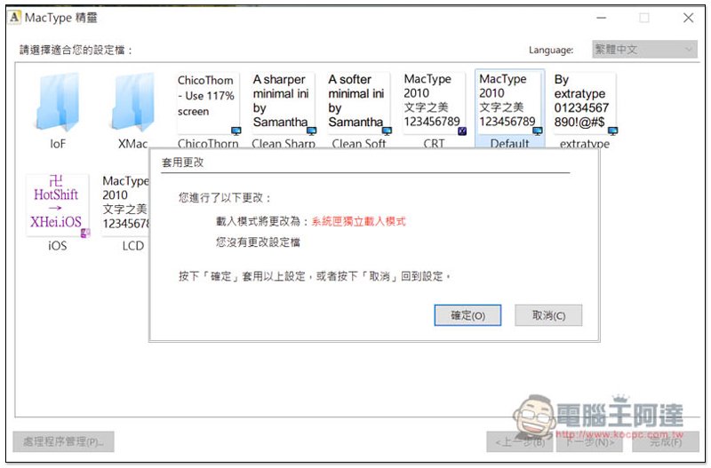Click the 您沒有更改設定檔 message text
This screenshot has height=468, width=711.
[x=258, y=242]
